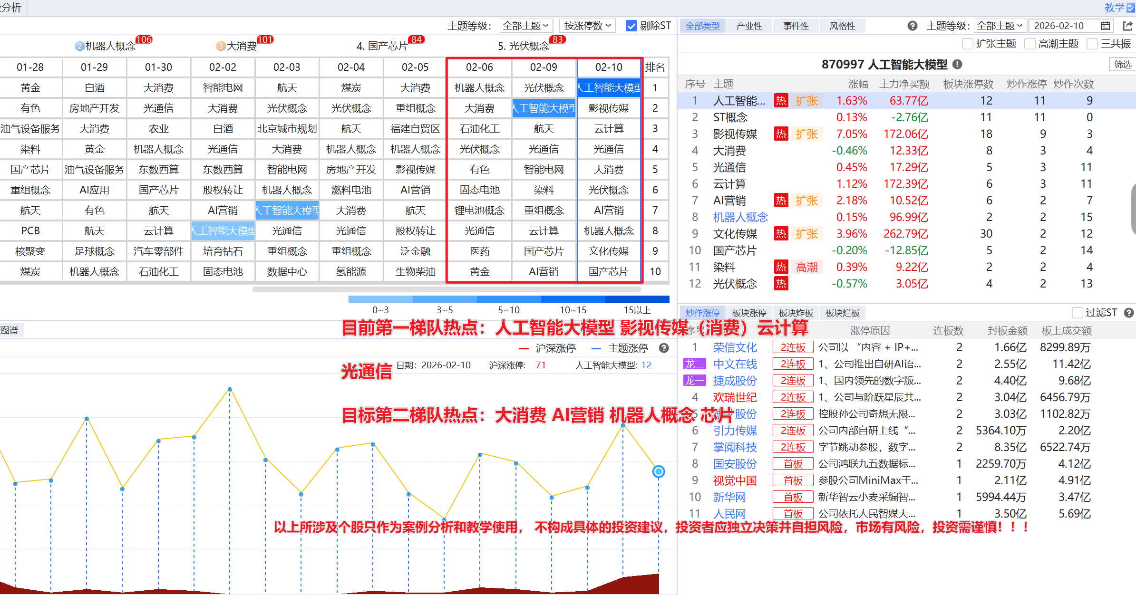Switch to the 板块炸板 tab
1136x595 pixels.
click(x=796, y=313)
